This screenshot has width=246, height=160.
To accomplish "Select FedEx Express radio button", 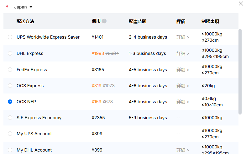I will pyautogui.click(x=10, y=70).
